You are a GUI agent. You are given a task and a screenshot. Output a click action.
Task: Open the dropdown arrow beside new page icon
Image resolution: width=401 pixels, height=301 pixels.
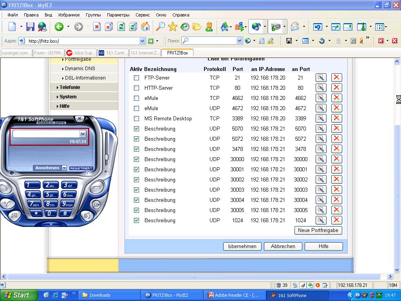pos(21,26)
